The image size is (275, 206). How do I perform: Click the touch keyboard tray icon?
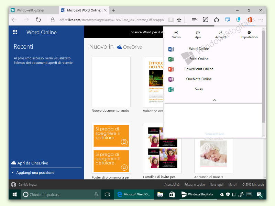249,194
